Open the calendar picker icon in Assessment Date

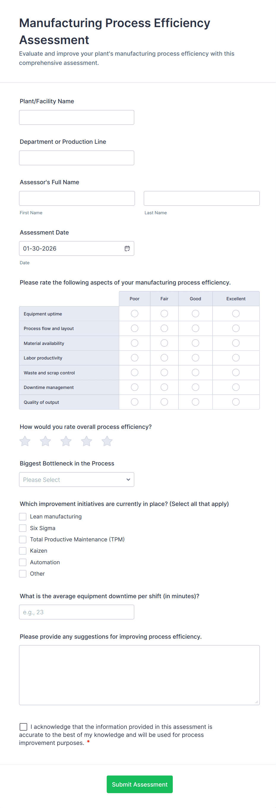[127, 249]
